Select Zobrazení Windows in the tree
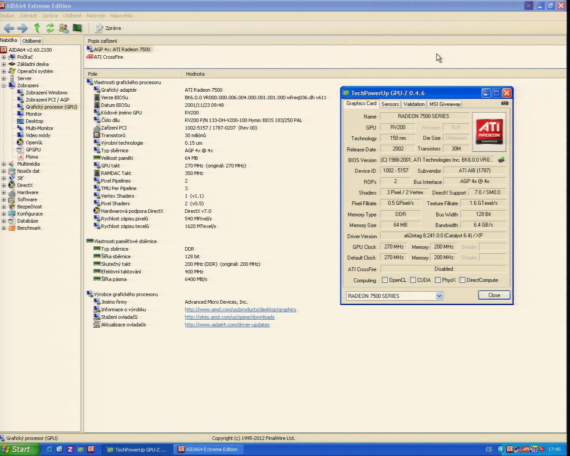 click(46, 93)
